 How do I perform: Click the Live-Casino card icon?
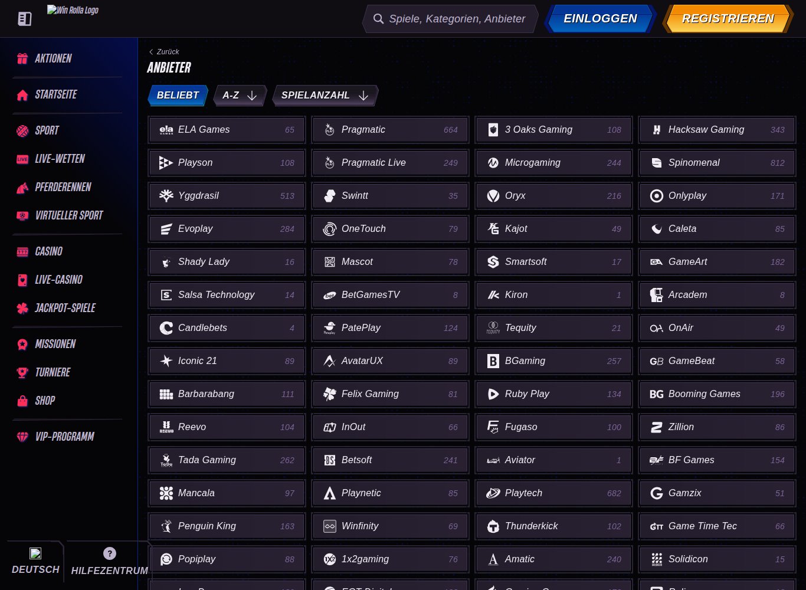pos(22,280)
